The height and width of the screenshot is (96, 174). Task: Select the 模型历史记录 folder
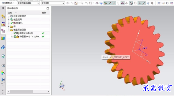19,30
